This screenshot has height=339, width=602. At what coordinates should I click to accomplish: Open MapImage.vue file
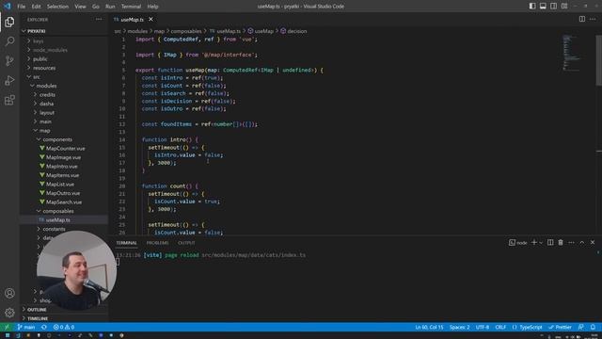pos(64,157)
